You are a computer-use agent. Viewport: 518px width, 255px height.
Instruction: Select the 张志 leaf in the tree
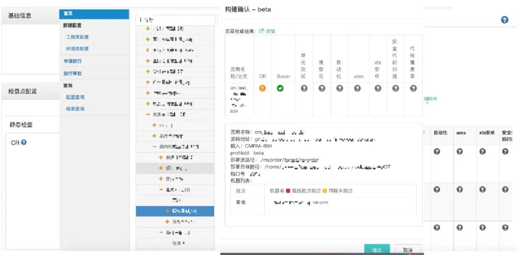click(x=178, y=243)
